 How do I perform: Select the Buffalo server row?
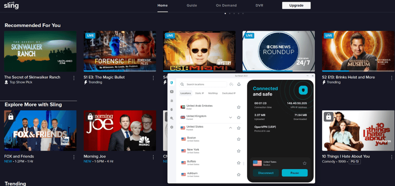pos(211,163)
